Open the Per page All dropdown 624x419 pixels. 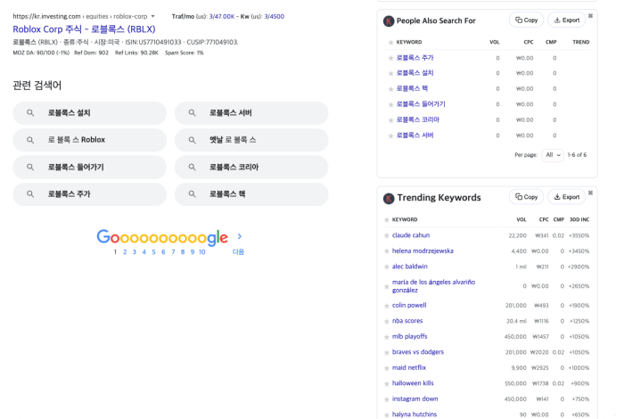[553, 155]
